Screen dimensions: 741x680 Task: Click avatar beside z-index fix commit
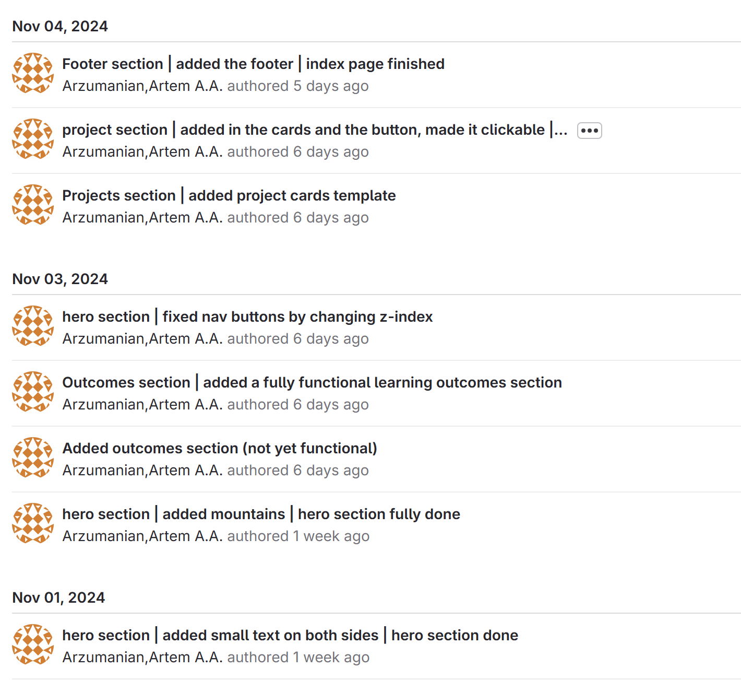(33, 326)
